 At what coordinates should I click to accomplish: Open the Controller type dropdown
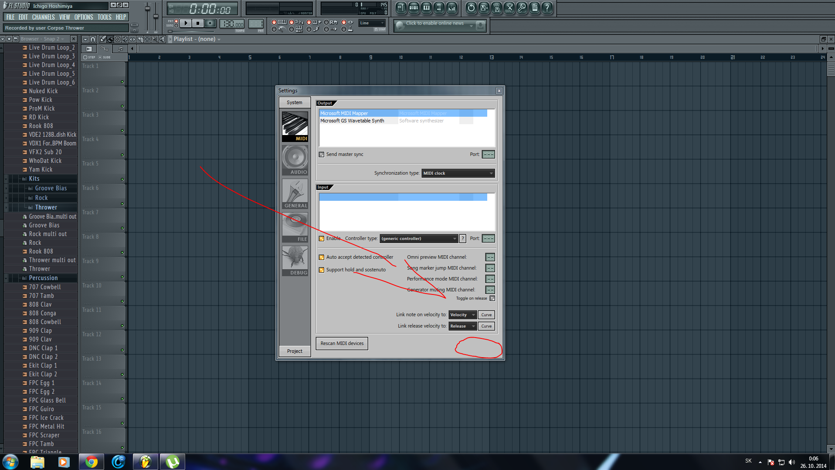coord(418,239)
